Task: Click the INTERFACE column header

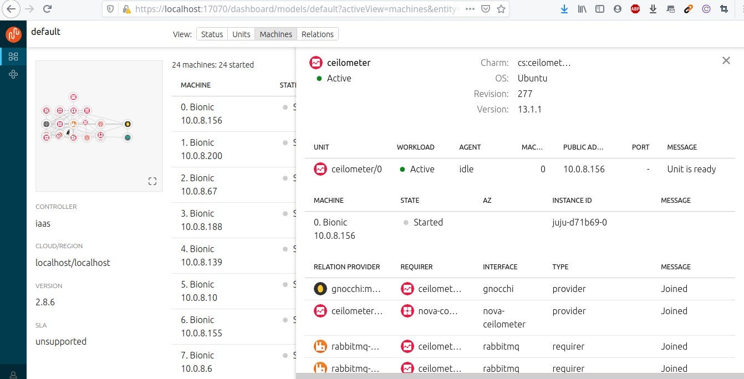Action: 500,267
